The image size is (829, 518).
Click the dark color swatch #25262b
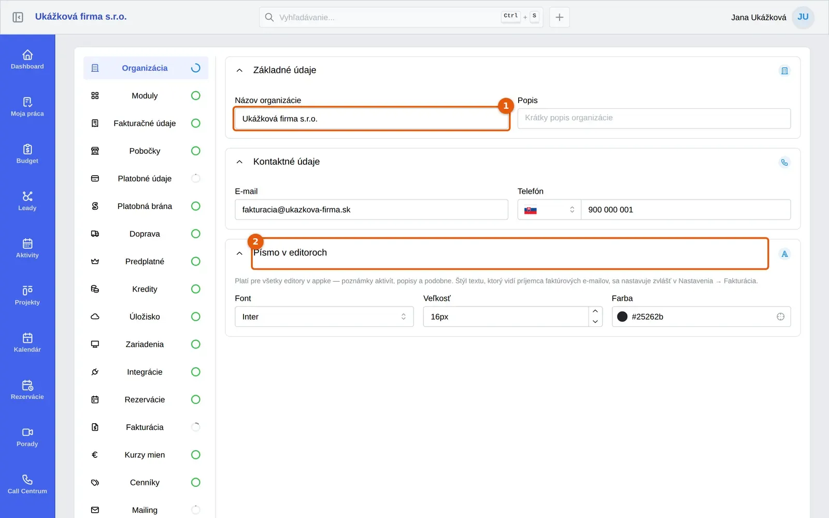pyautogui.click(x=622, y=316)
